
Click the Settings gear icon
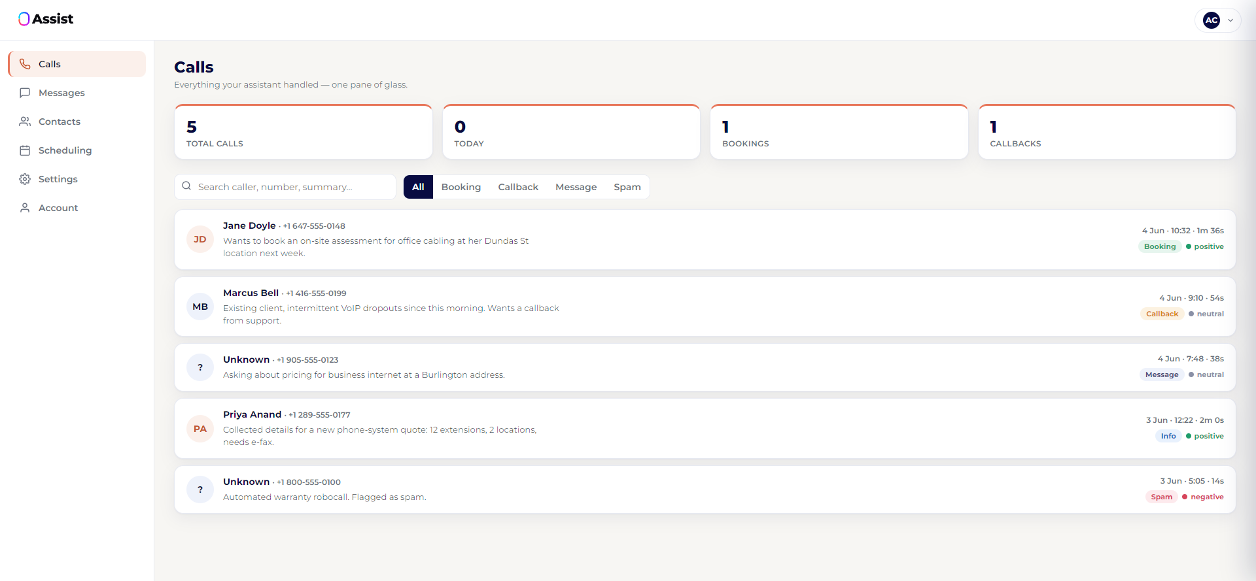[25, 179]
